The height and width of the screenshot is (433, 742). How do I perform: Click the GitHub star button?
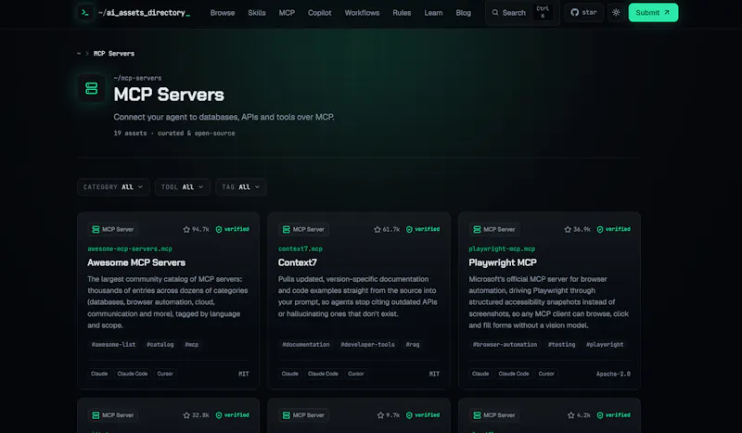pyautogui.click(x=583, y=13)
